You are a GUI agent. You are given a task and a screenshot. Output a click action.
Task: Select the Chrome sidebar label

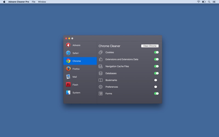[77, 61]
